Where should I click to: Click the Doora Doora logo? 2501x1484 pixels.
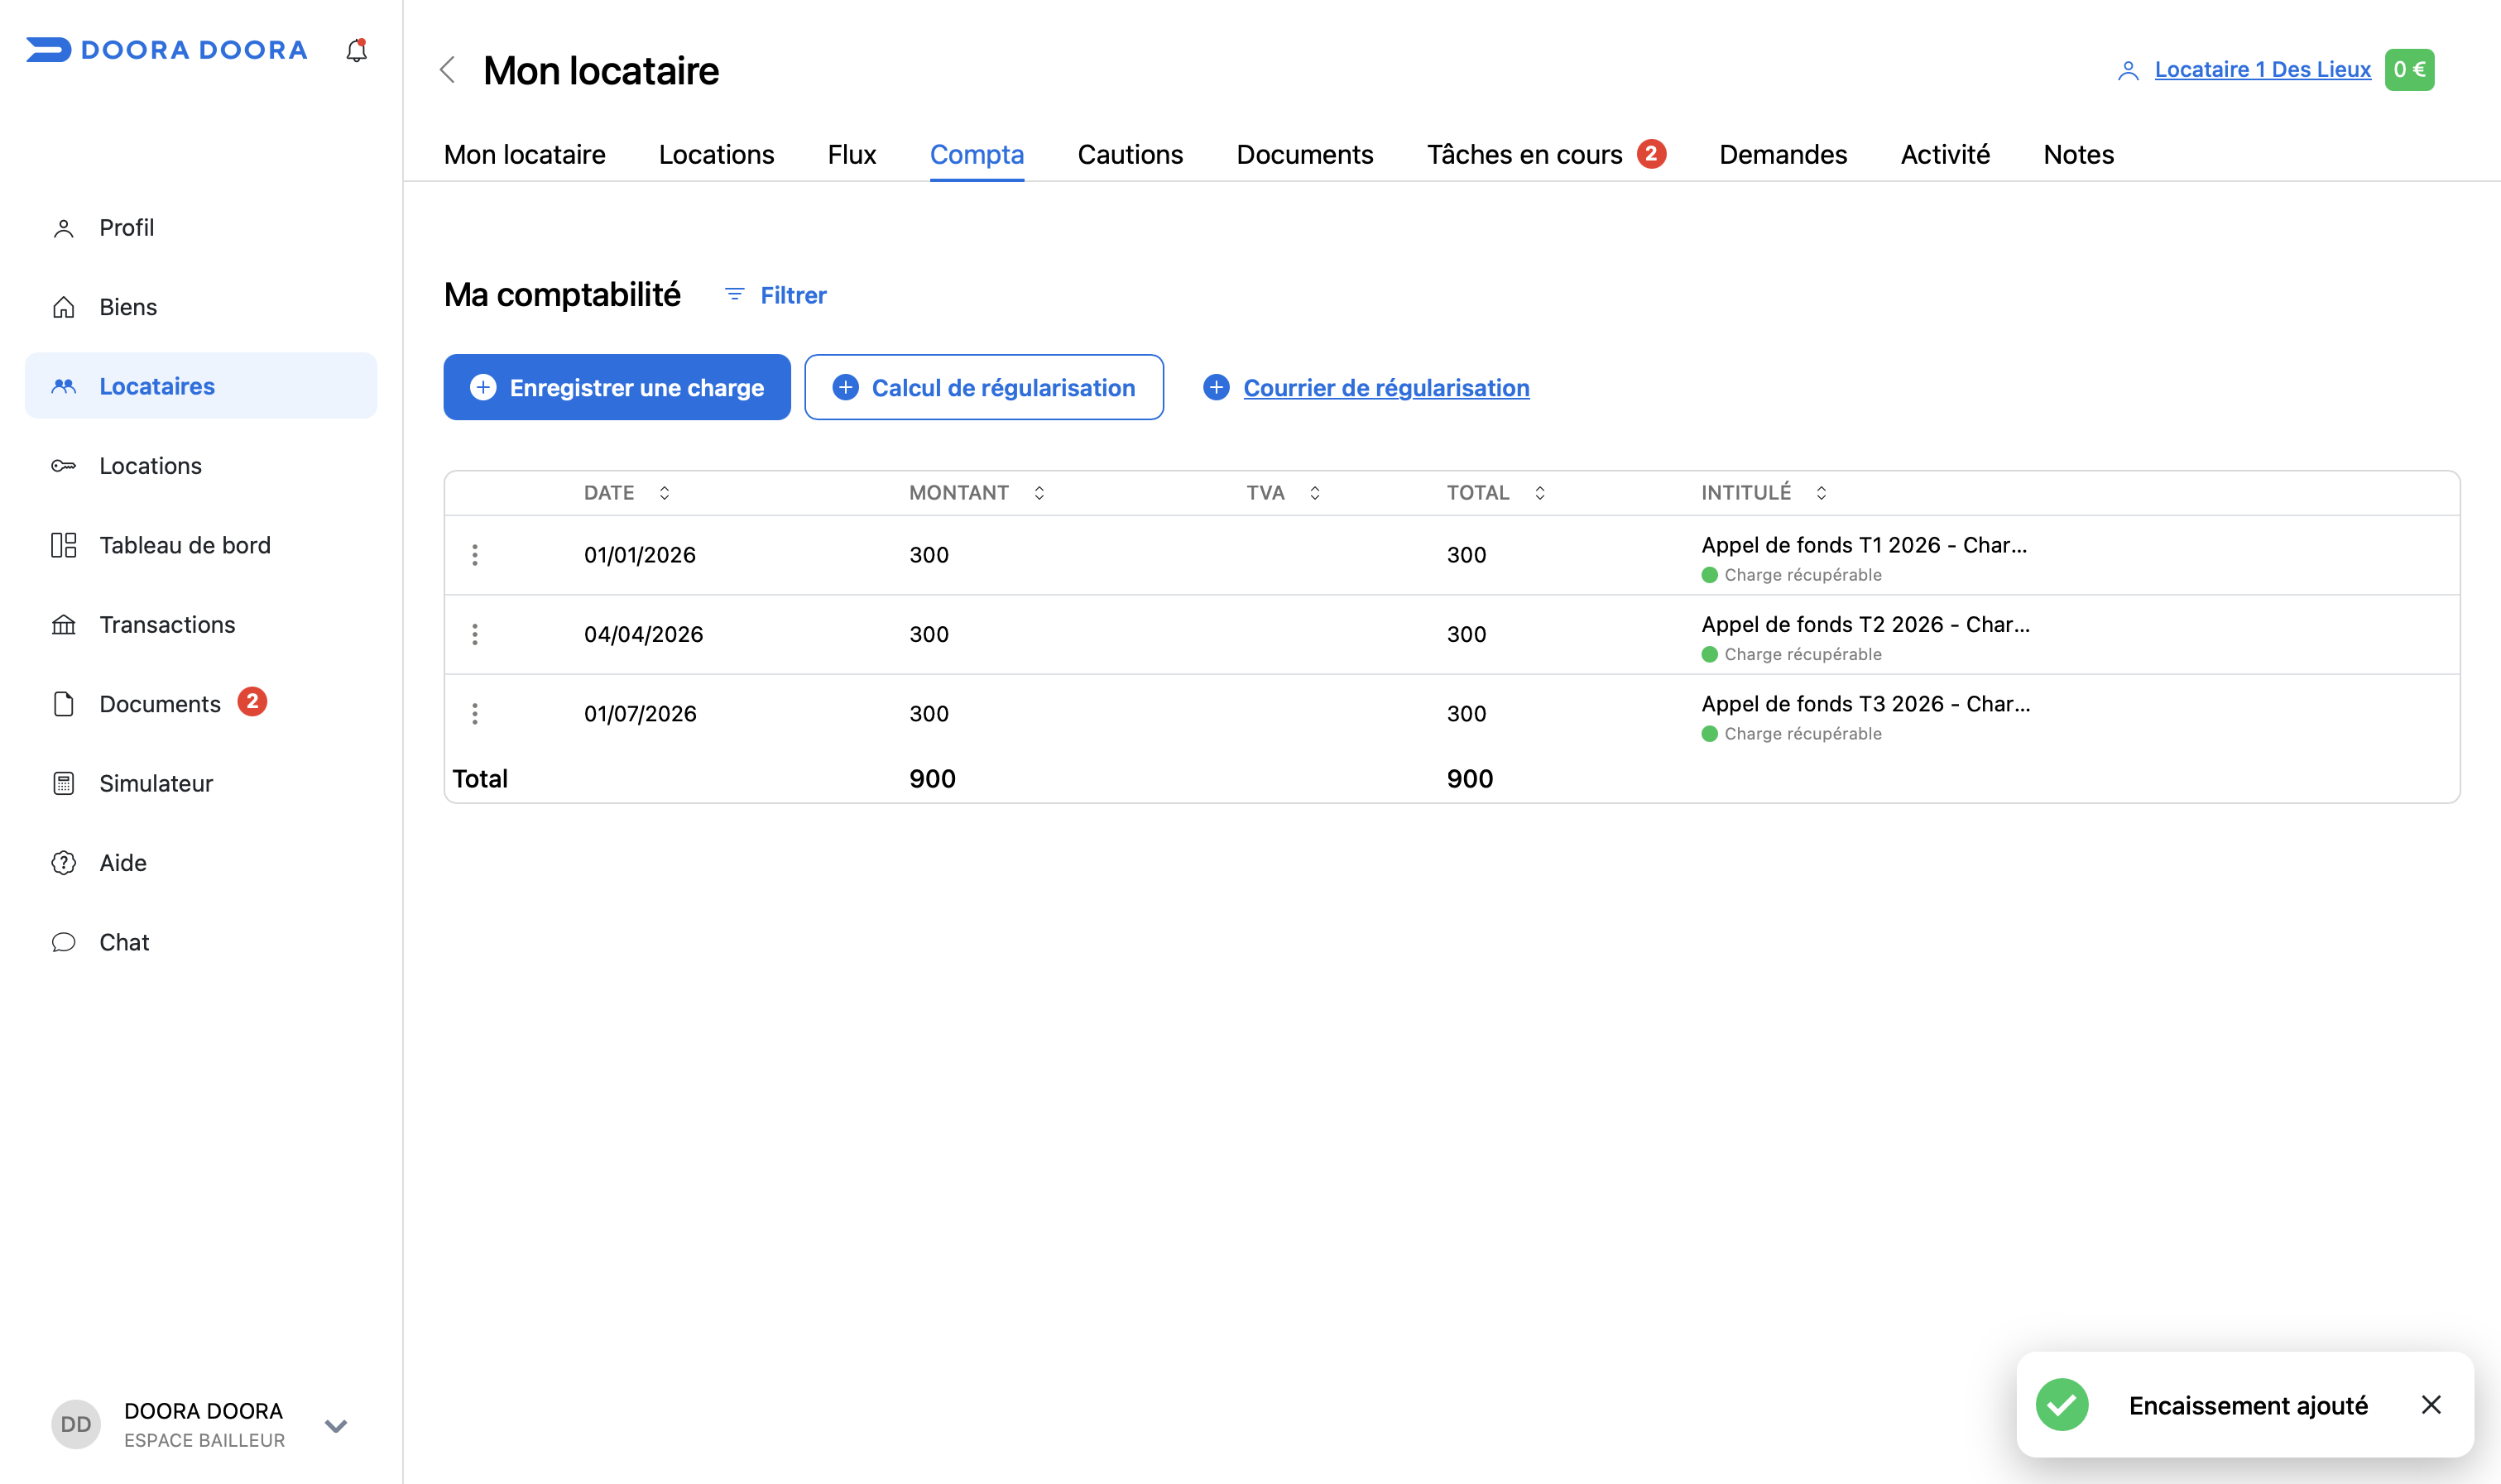(166, 50)
